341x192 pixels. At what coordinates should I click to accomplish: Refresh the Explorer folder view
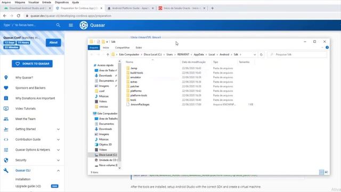point(261,54)
